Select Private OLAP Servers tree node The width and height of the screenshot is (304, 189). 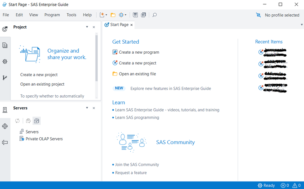tap(44, 139)
